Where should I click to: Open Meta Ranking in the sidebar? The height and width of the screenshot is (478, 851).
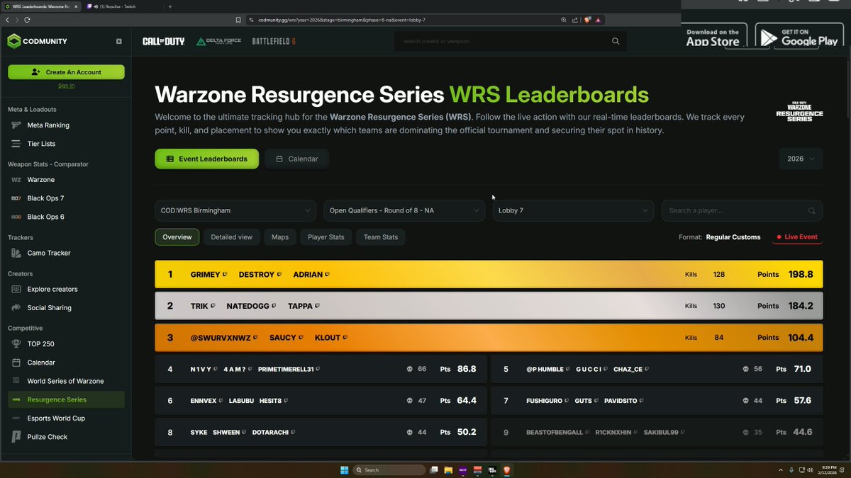[x=66, y=125]
